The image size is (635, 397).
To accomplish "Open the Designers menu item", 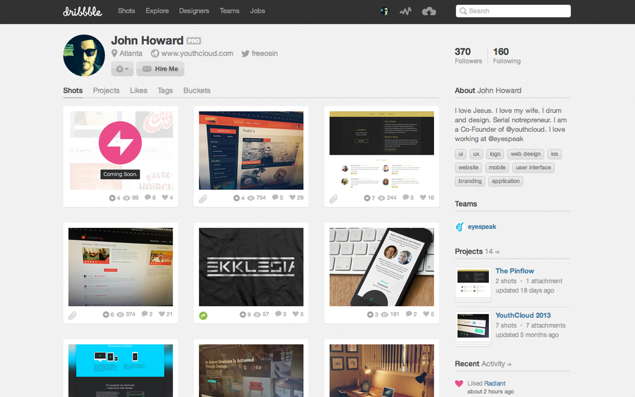I will click(194, 10).
